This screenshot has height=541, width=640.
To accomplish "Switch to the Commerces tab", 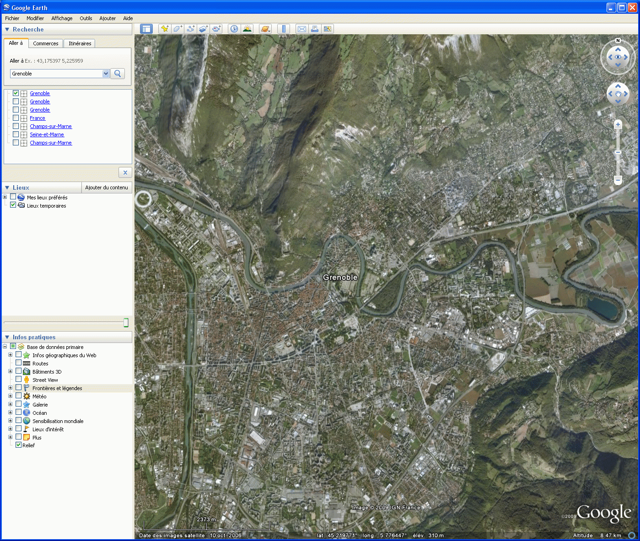I will coord(46,43).
